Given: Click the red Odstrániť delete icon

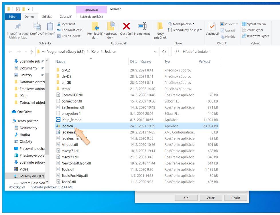Looking at the screenshot, I should click(x=126, y=27).
